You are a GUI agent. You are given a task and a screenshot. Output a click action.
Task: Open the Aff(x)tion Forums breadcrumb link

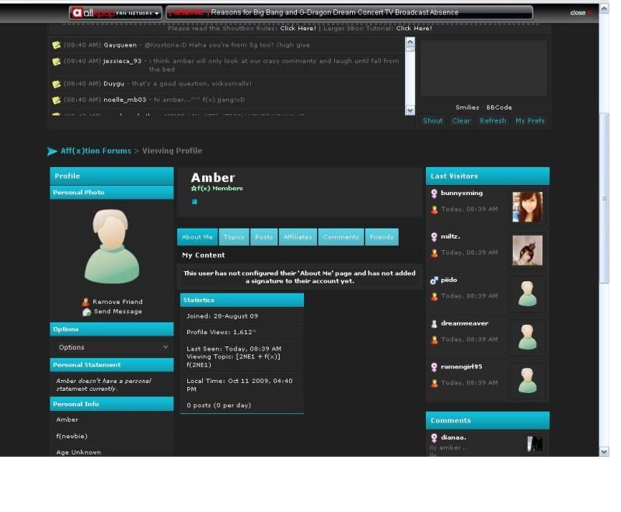pyautogui.click(x=96, y=151)
